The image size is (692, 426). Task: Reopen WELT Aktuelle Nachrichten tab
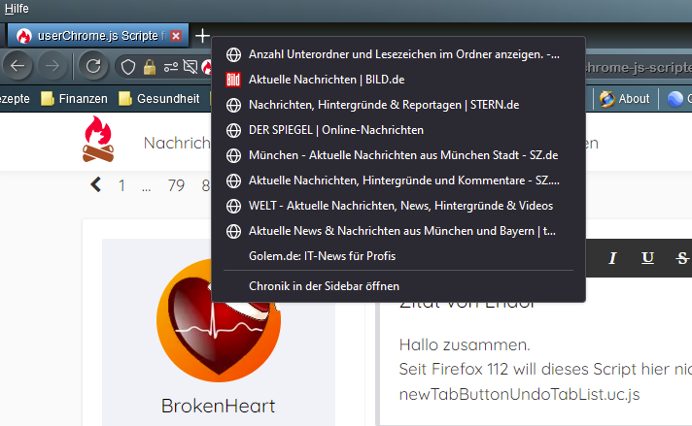pos(398,206)
